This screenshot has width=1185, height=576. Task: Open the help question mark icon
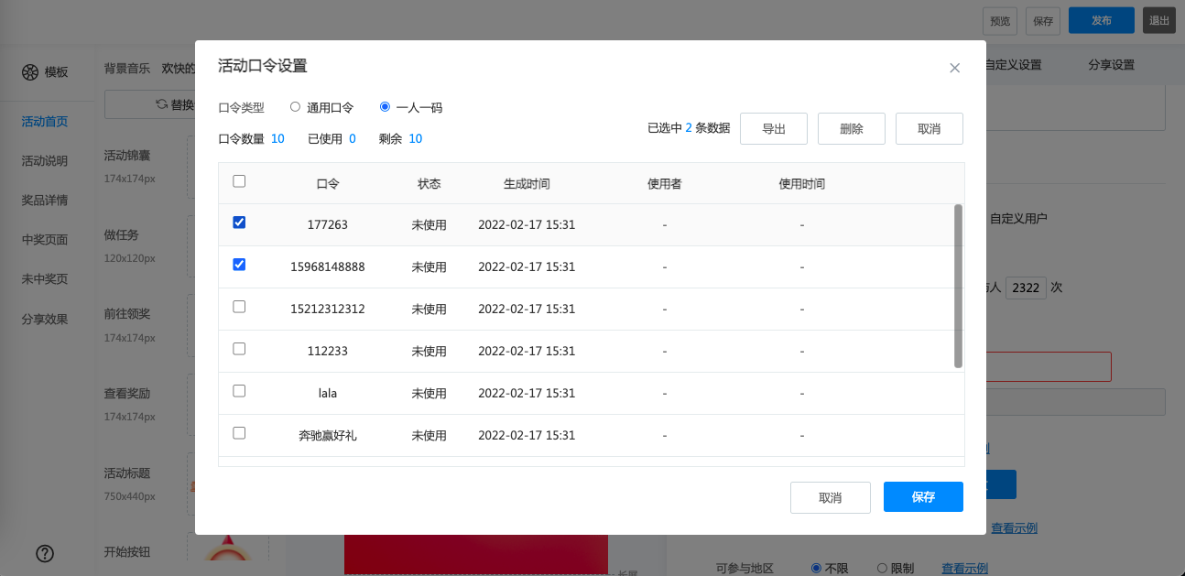tap(45, 553)
